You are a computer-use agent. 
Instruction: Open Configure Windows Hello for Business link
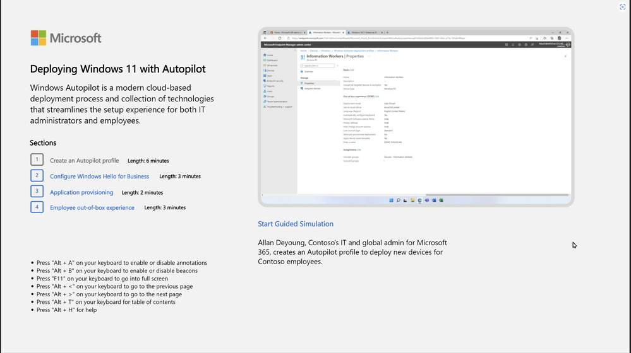pos(99,176)
